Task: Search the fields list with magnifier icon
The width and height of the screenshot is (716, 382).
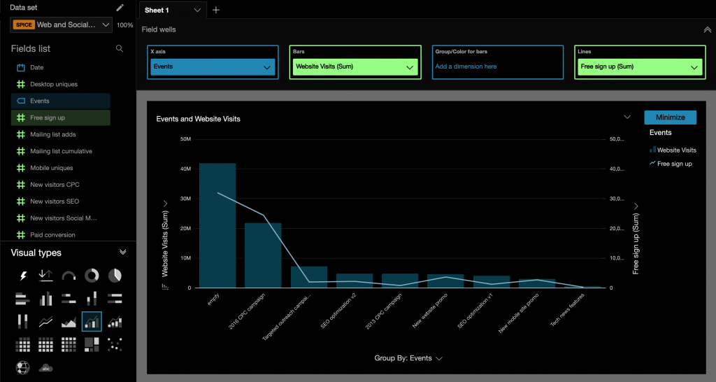Action: 120,49
